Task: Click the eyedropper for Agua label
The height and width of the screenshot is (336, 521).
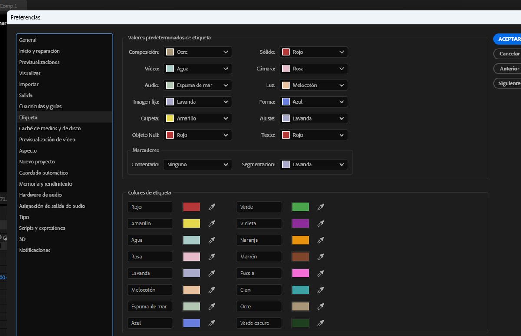Action: click(212, 240)
